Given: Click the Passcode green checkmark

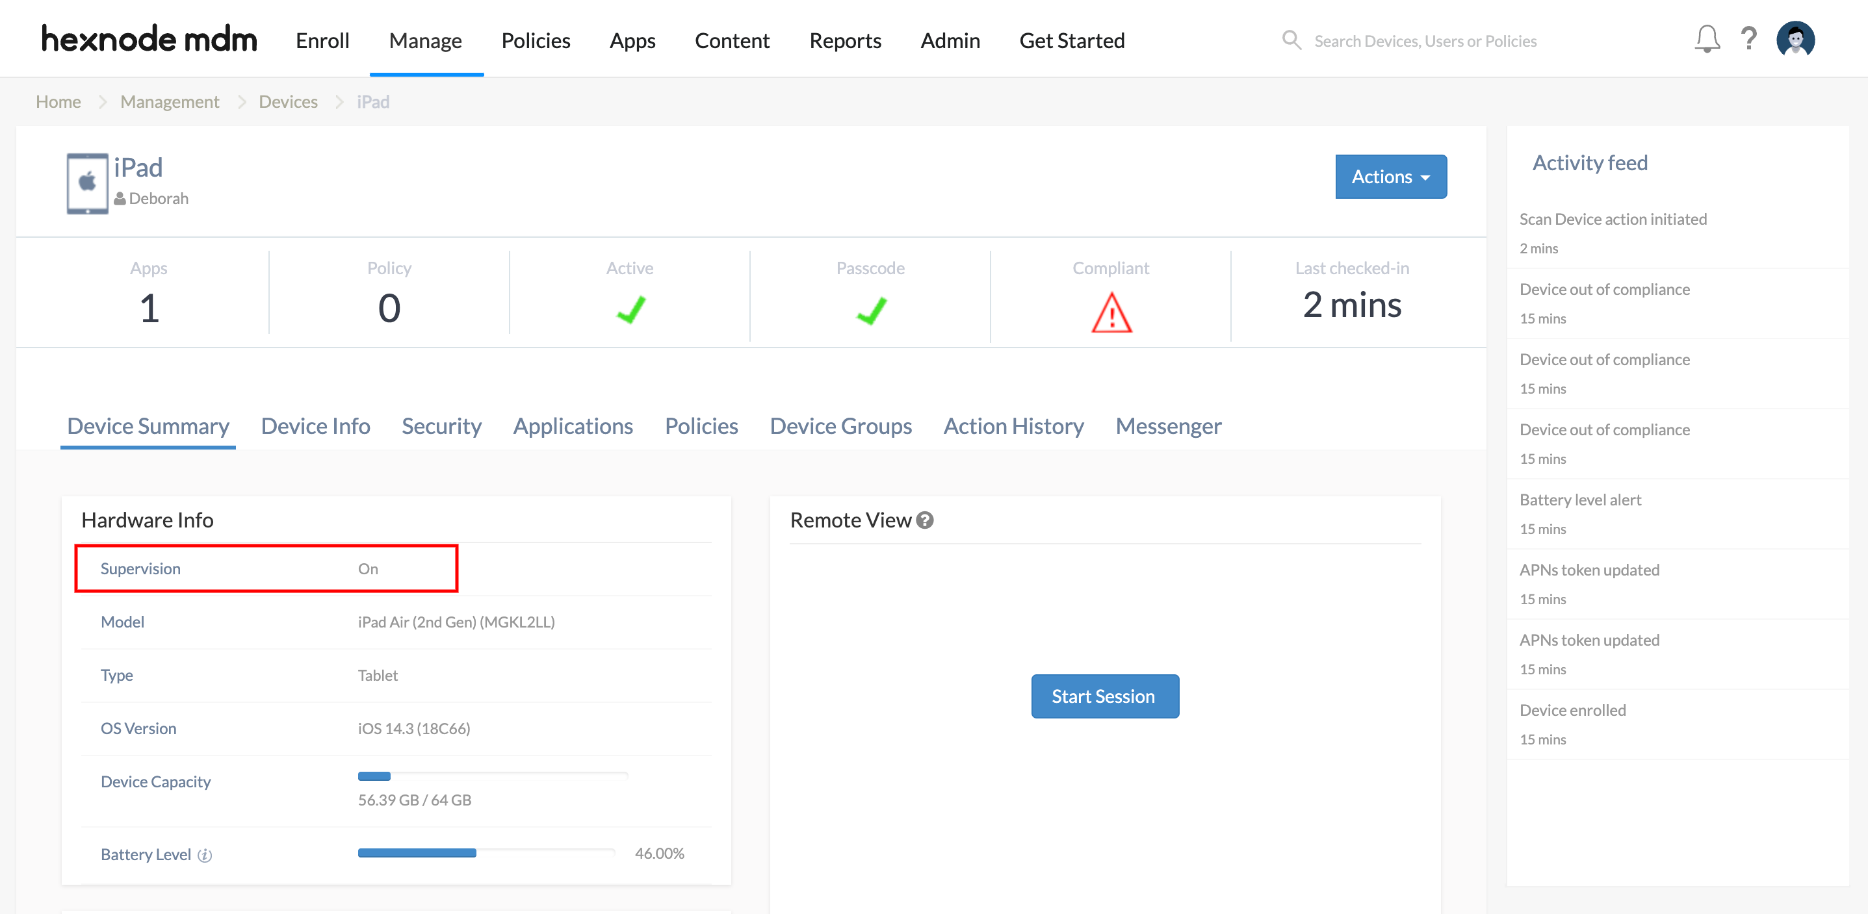Looking at the screenshot, I should tap(871, 311).
